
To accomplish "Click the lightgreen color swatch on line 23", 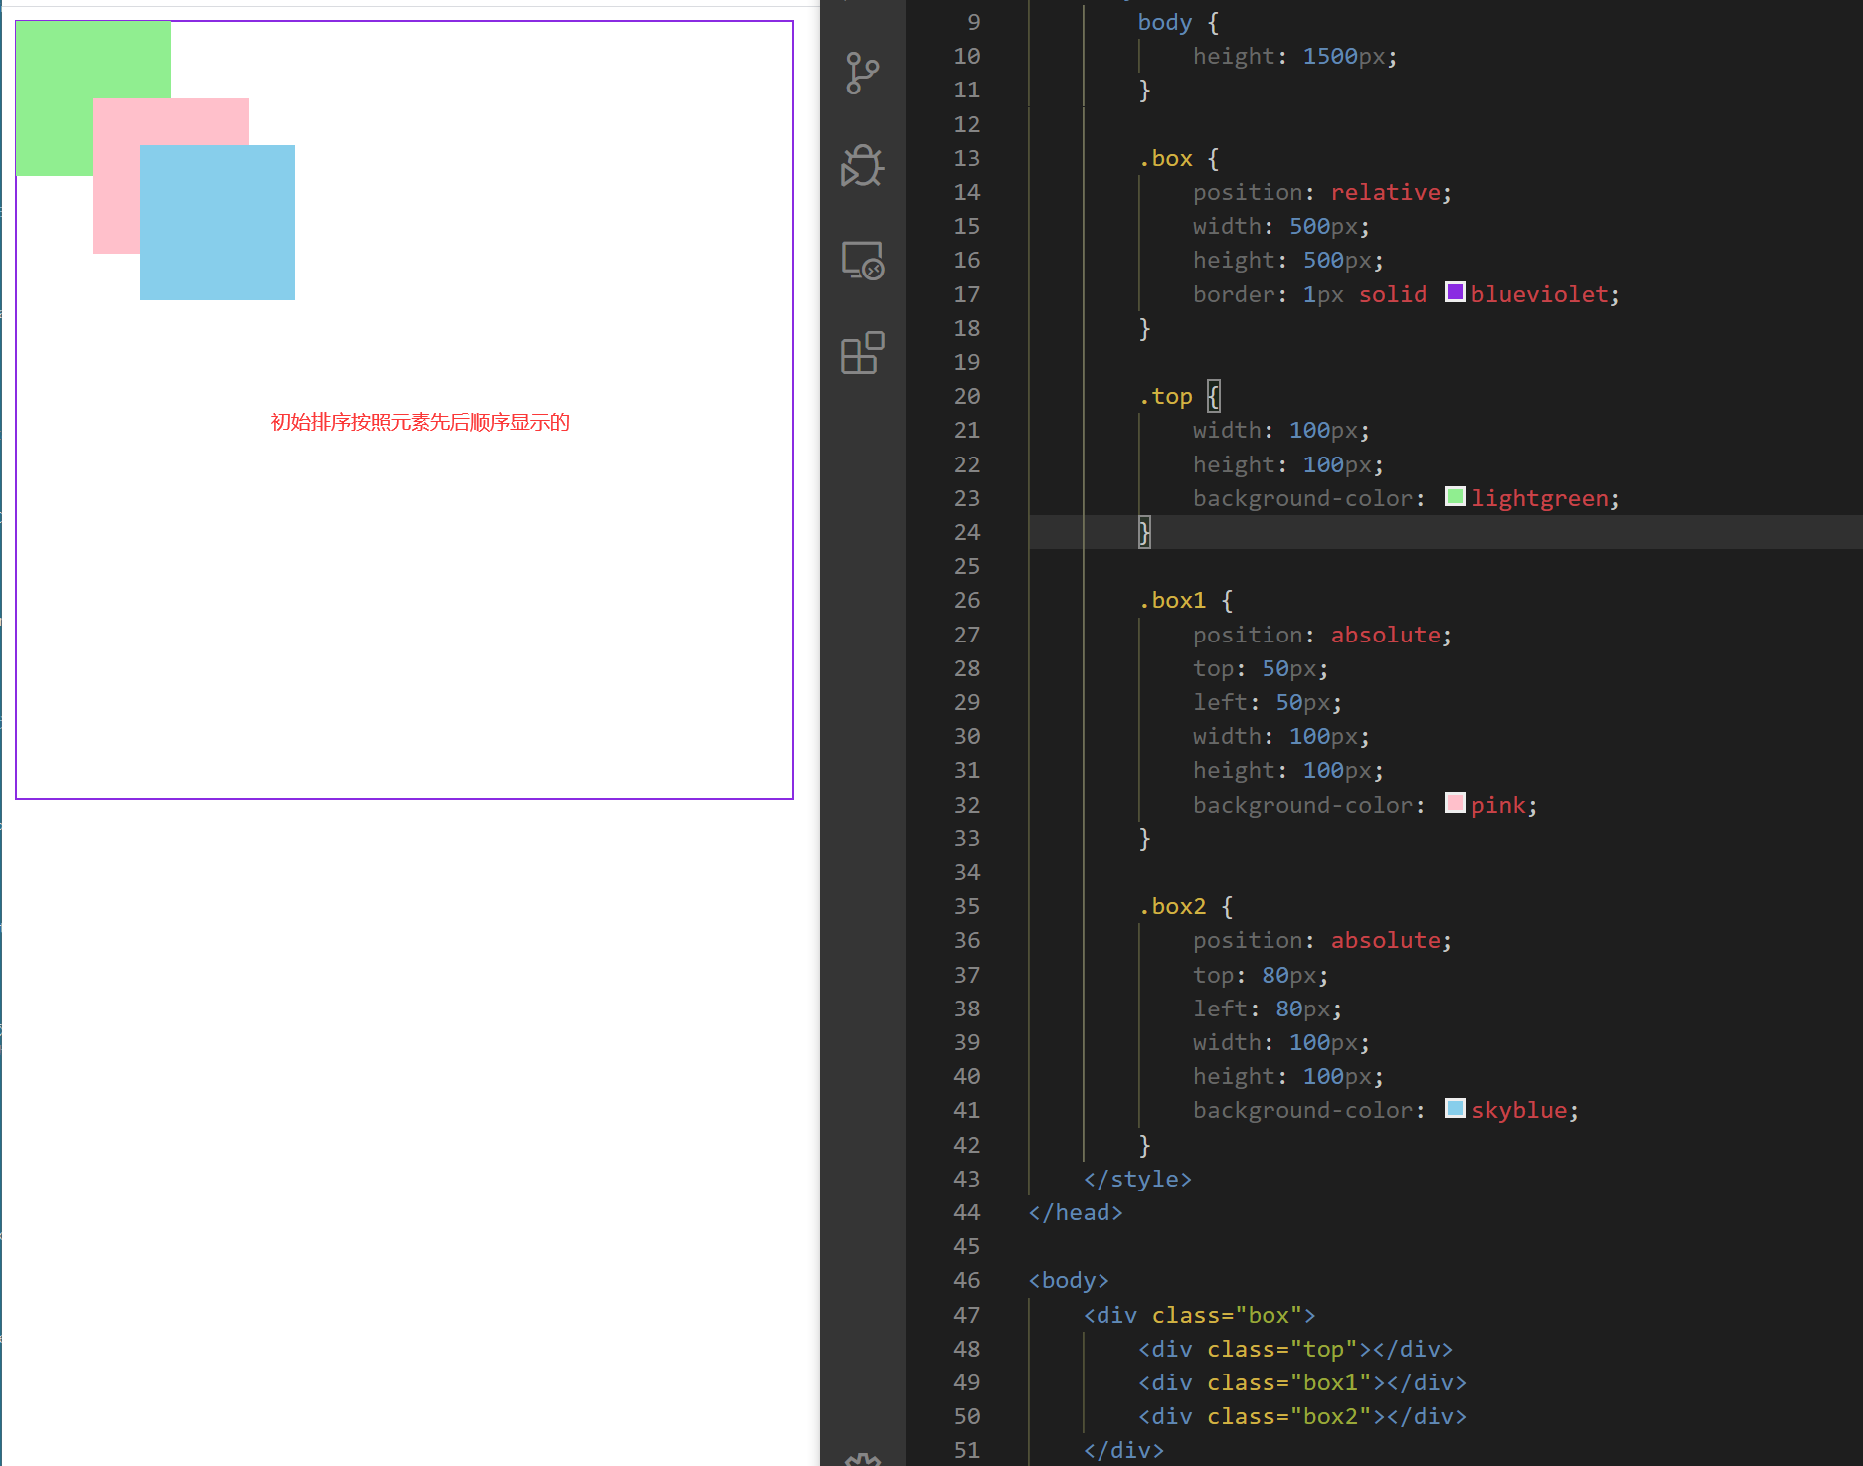I will [x=1455, y=496].
